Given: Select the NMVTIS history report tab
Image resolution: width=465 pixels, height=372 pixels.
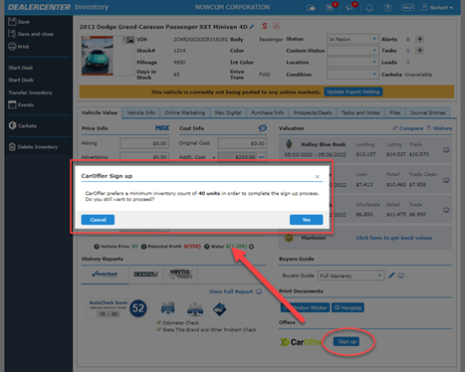Looking at the screenshot, I should point(180,275).
